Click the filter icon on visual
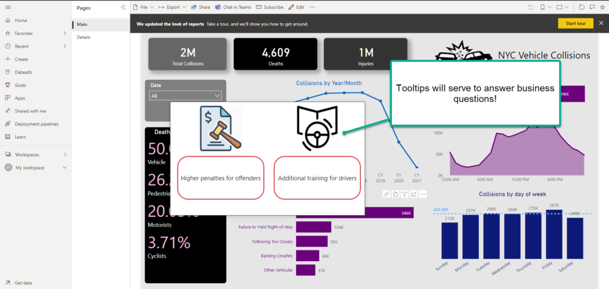Image resolution: width=609 pixels, height=289 pixels. (404, 194)
